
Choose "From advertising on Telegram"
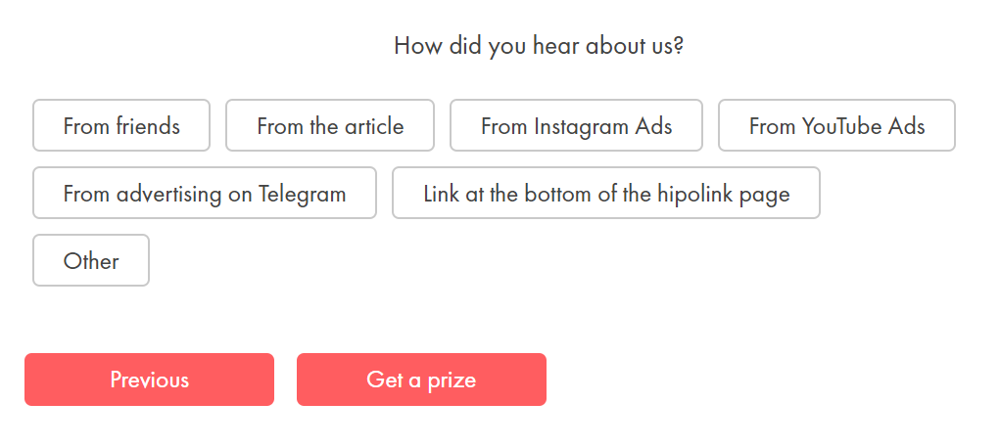[204, 193]
